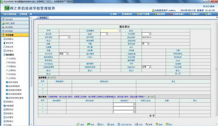This screenshot has height=126, width=218.
Task: Open 退班登记 tree item
Action: click(x=9, y=121)
